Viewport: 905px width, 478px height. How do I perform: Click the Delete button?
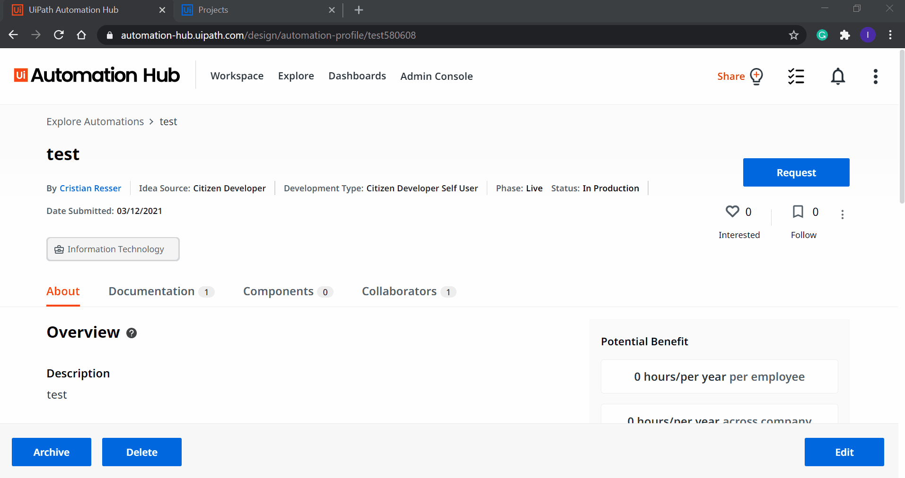pyautogui.click(x=142, y=452)
